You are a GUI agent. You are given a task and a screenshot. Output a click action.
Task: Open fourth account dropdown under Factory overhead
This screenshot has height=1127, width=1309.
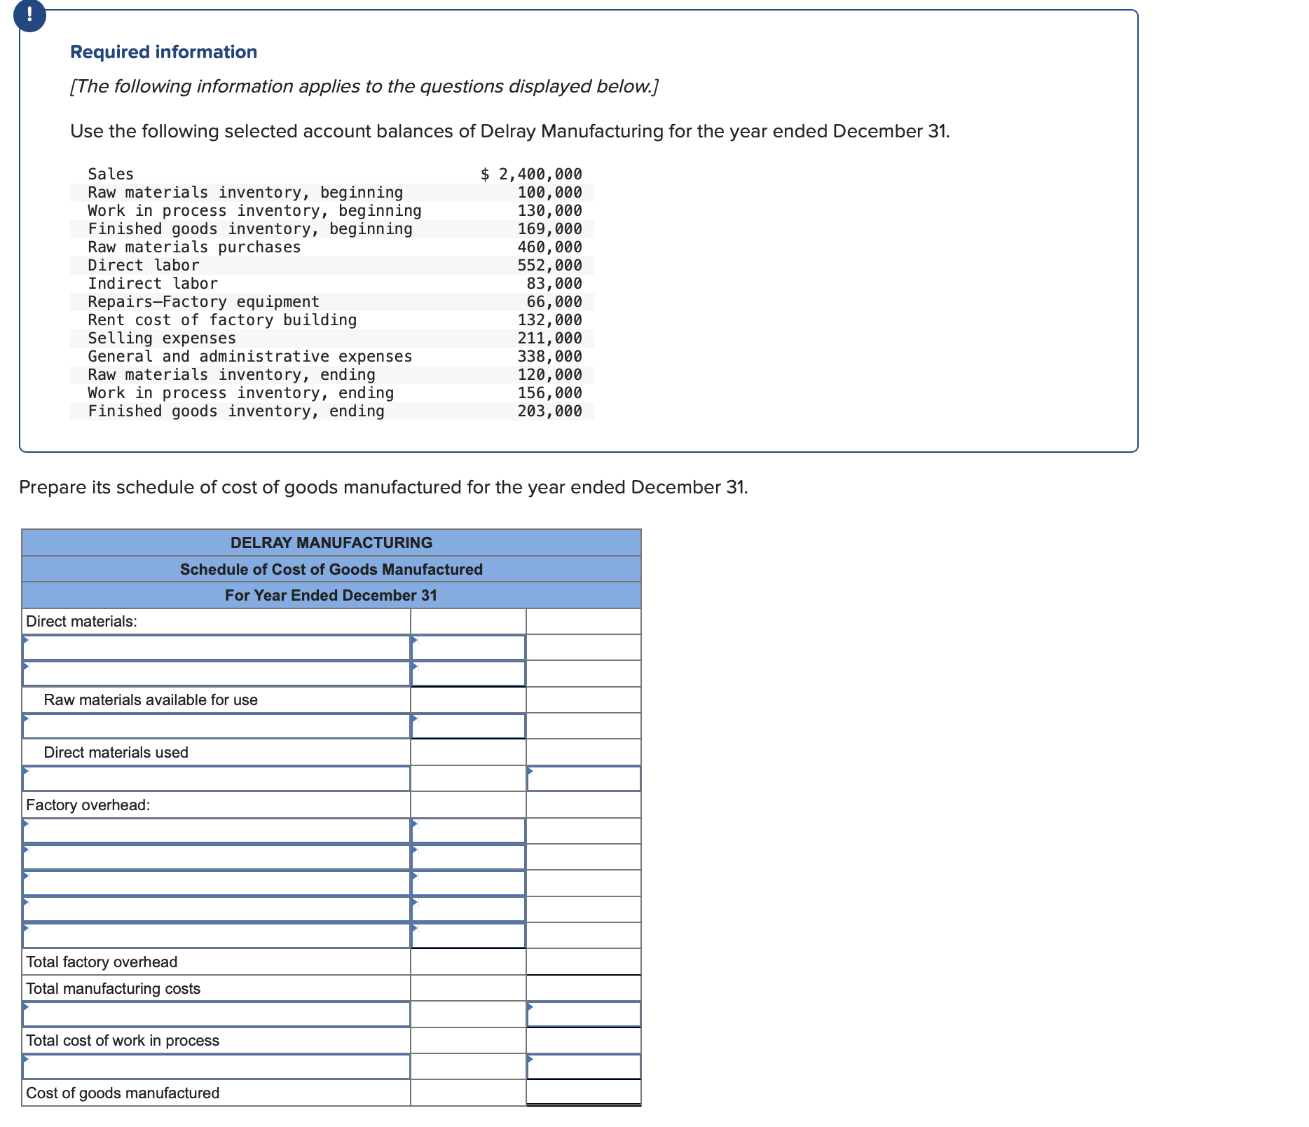click(216, 909)
